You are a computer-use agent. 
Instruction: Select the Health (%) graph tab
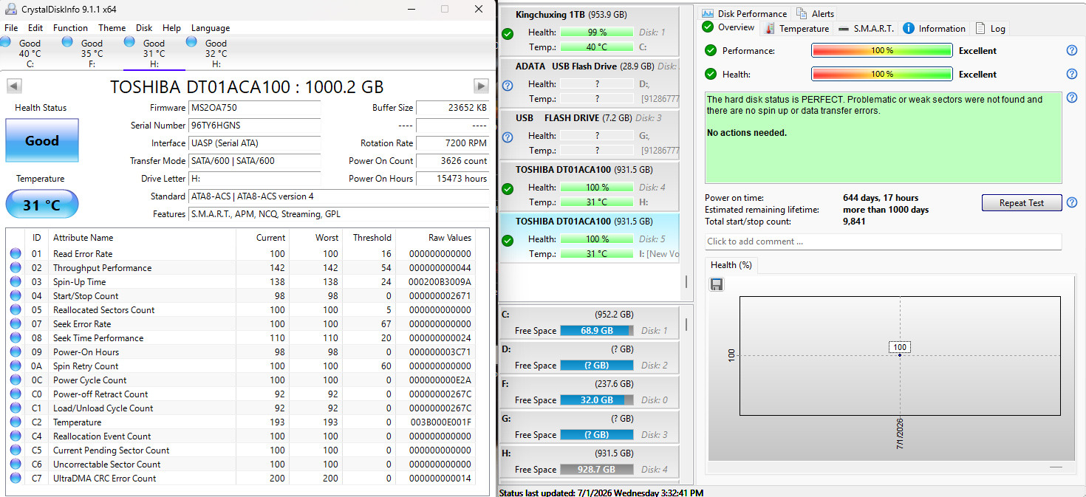[730, 265]
